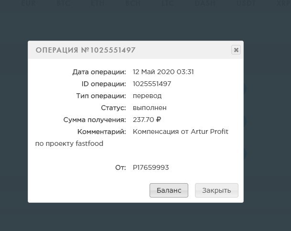Select the text по проекту fastfood

point(69,143)
